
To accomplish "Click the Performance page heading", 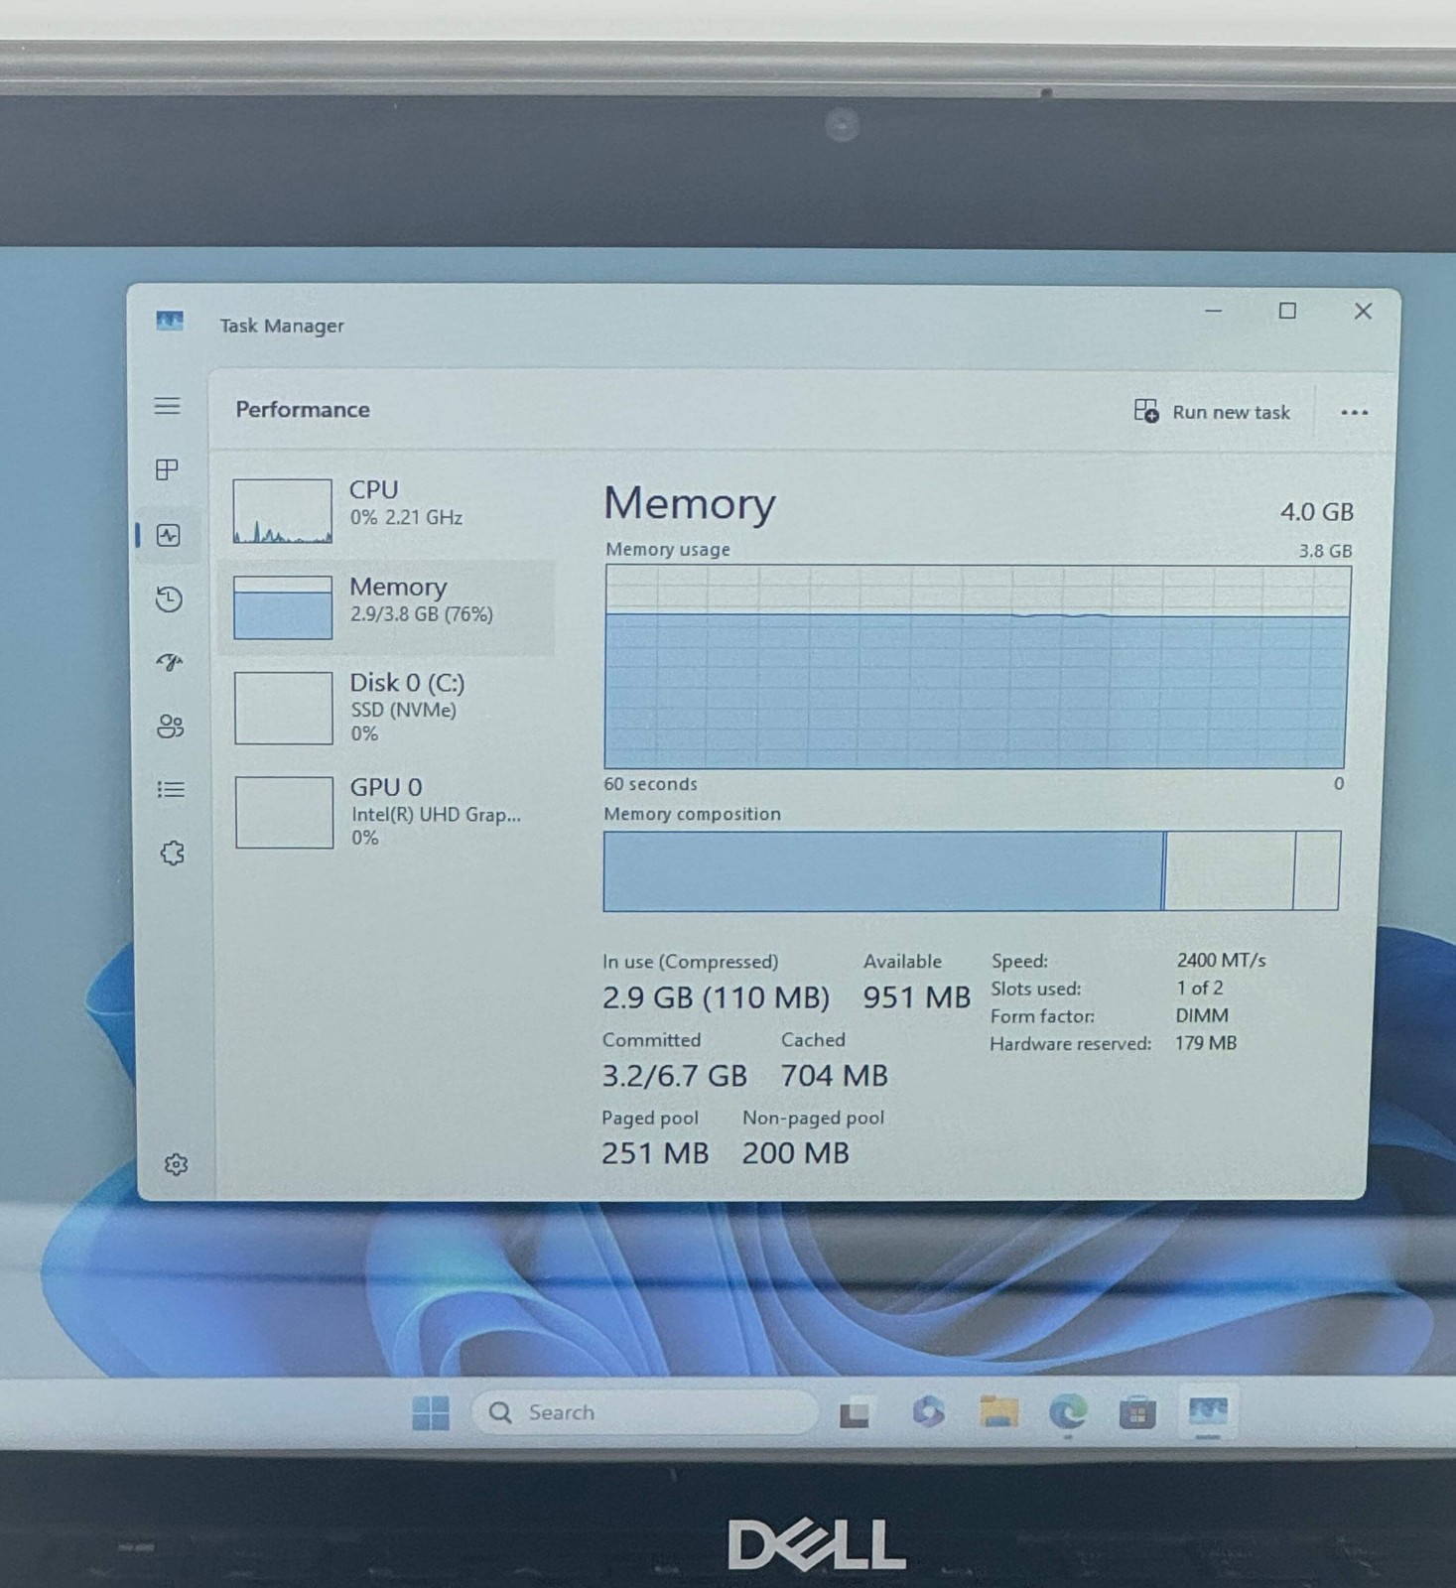I will click(303, 410).
